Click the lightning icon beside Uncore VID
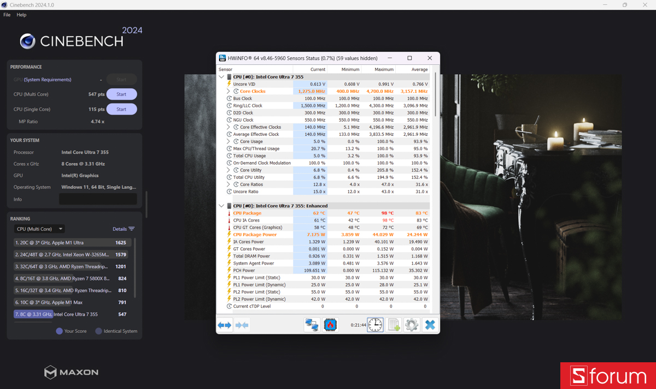This screenshot has height=389, width=656. click(230, 84)
